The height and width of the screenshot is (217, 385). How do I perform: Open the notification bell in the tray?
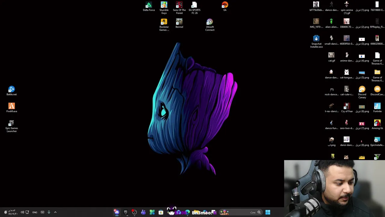point(5,212)
